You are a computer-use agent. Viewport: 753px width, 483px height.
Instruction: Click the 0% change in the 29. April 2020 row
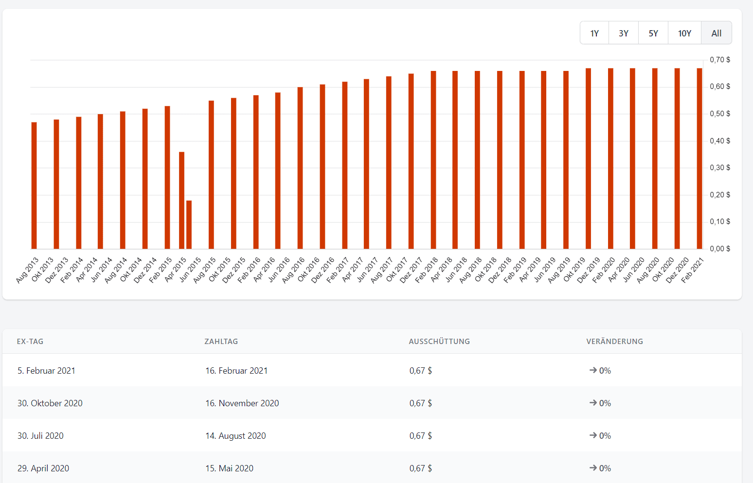coord(605,468)
